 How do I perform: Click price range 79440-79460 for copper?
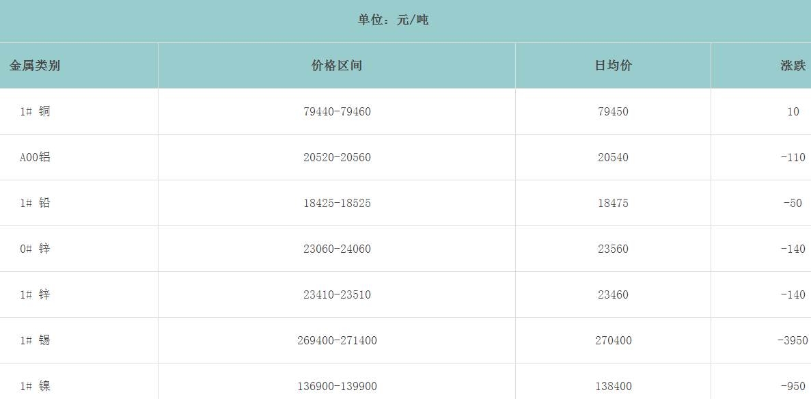(x=337, y=111)
